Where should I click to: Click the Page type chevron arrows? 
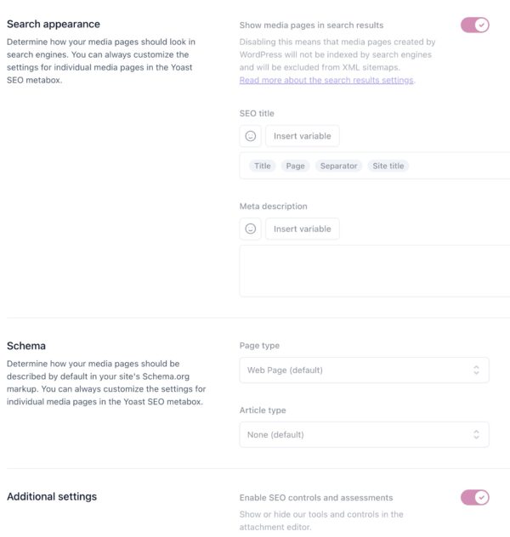(x=476, y=370)
